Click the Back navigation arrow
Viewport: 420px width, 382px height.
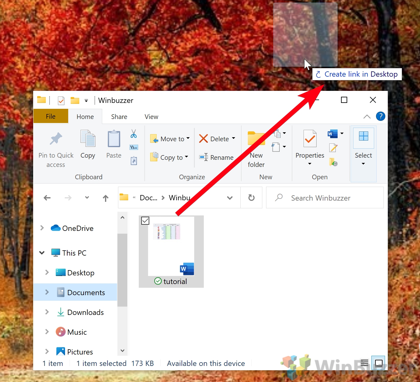(47, 198)
